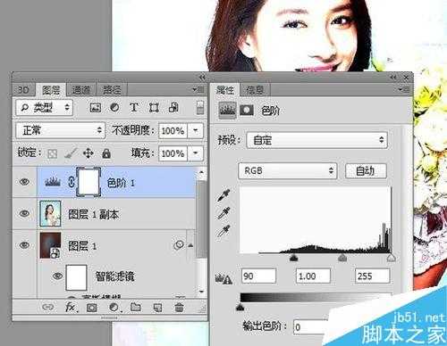Lock position move icon
The width and height of the screenshot is (447, 346).
pos(89,153)
